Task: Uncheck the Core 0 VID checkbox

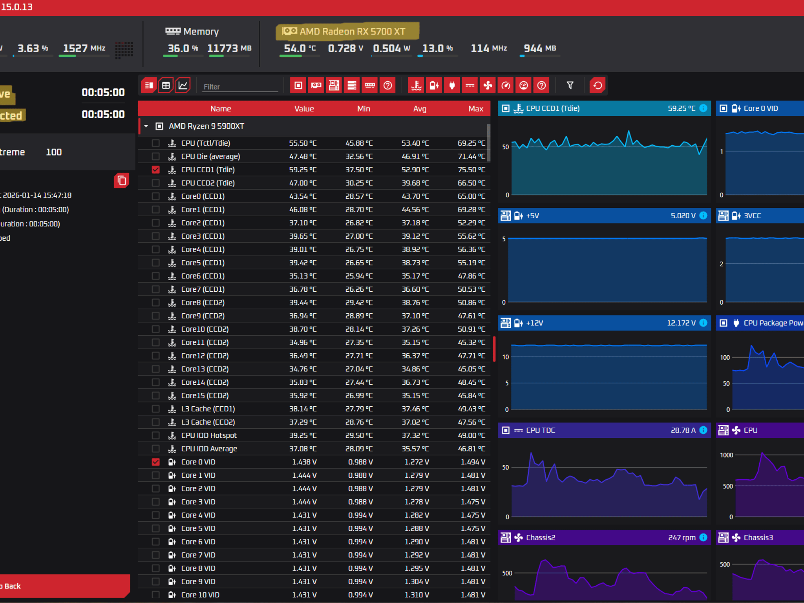Action: (156, 462)
